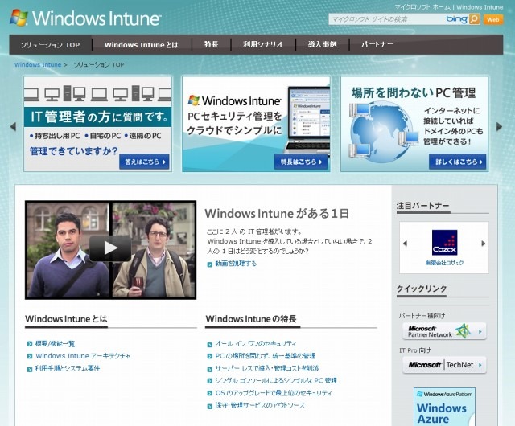The image size is (515, 426).
Task: Open PC の場所を問わず、統一基準の管理 link
Action: (265, 356)
